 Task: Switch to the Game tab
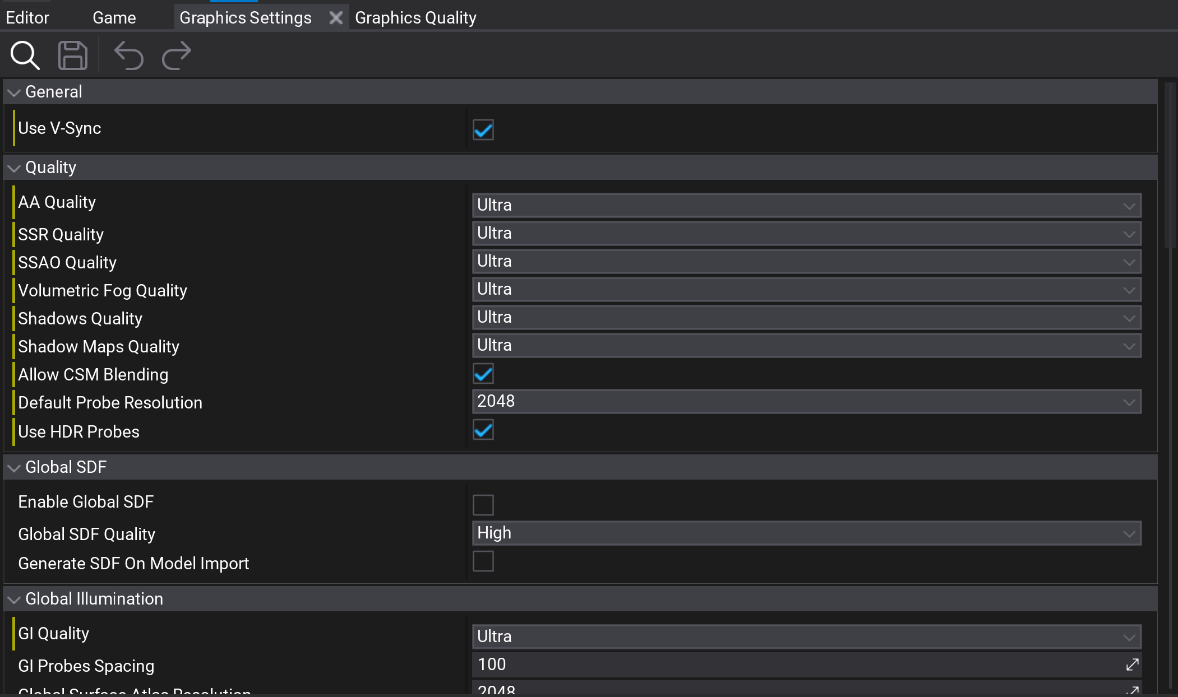114,17
